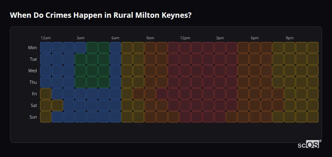The width and height of the screenshot is (332, 157).
Task: Click the scOS logo
Action: coord(309,144)
